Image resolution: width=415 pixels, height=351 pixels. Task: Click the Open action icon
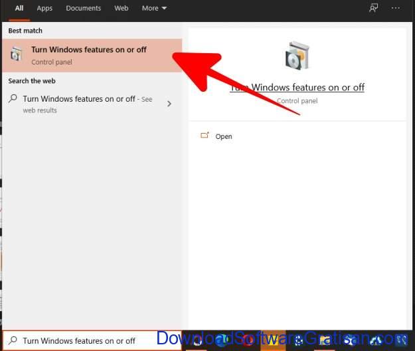pos(205,136)
